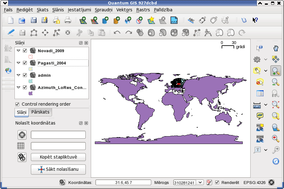Remove layer icon with X
This screenshot has width=284, height=189.
162,20
